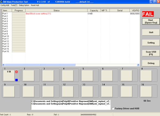Open the Tools menu

(x=14, y=5)
